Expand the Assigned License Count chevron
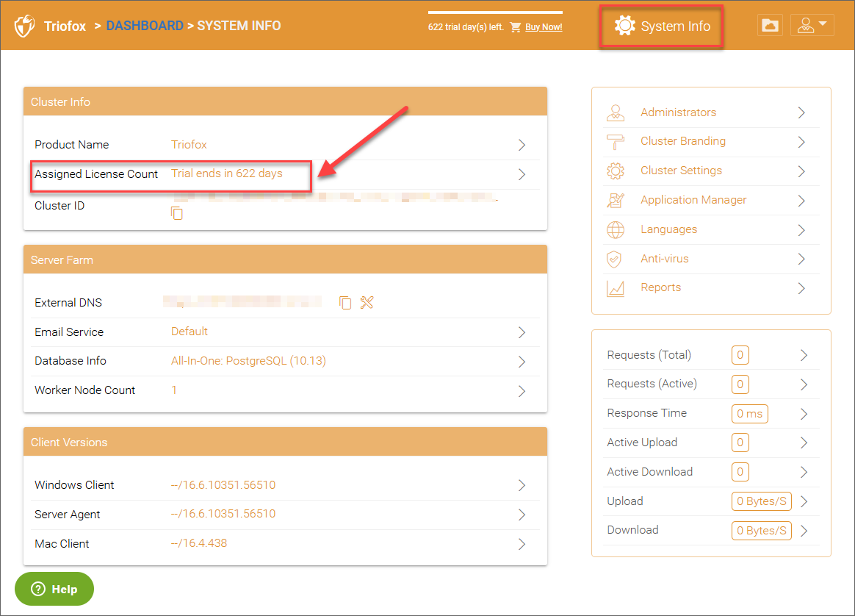Image resolution: width=855 pixels, height=616 pixels. [x=522, y=174]
